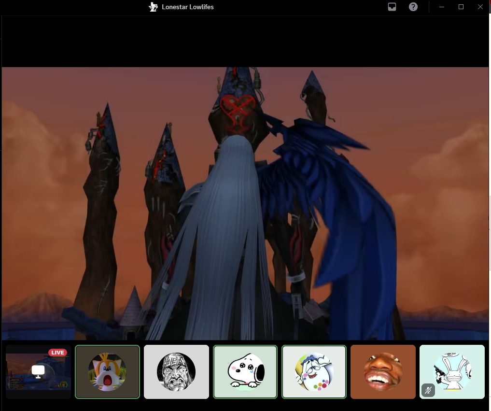Click the Lonestar Lowlifes server icon
The width and height of the screenshot is (491, 411).
pos(153,7)
